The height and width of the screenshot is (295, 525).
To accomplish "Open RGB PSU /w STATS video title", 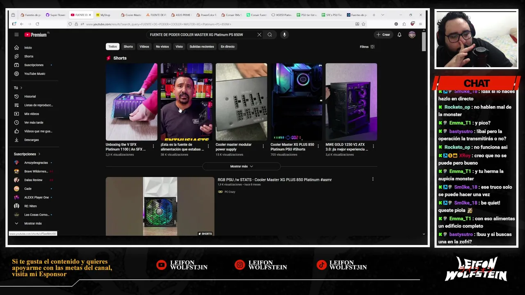I will pyautogui.click(x=274, y=179).
